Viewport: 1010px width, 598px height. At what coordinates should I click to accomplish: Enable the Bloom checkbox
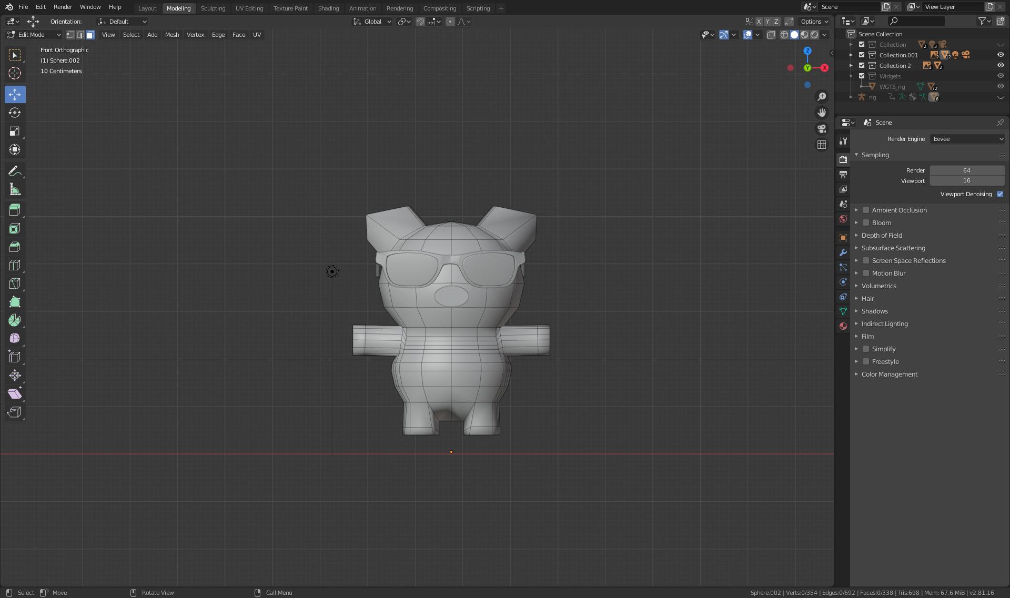tap(866, 222)
